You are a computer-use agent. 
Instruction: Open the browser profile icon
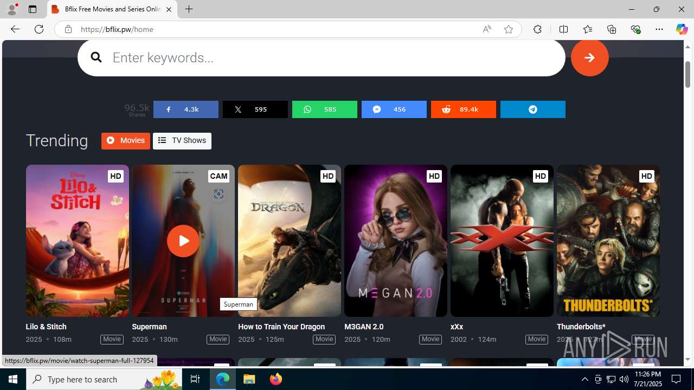[12, 9]
